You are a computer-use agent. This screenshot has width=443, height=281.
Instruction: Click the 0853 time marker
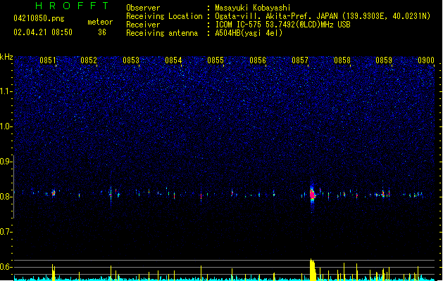[131, 60]
